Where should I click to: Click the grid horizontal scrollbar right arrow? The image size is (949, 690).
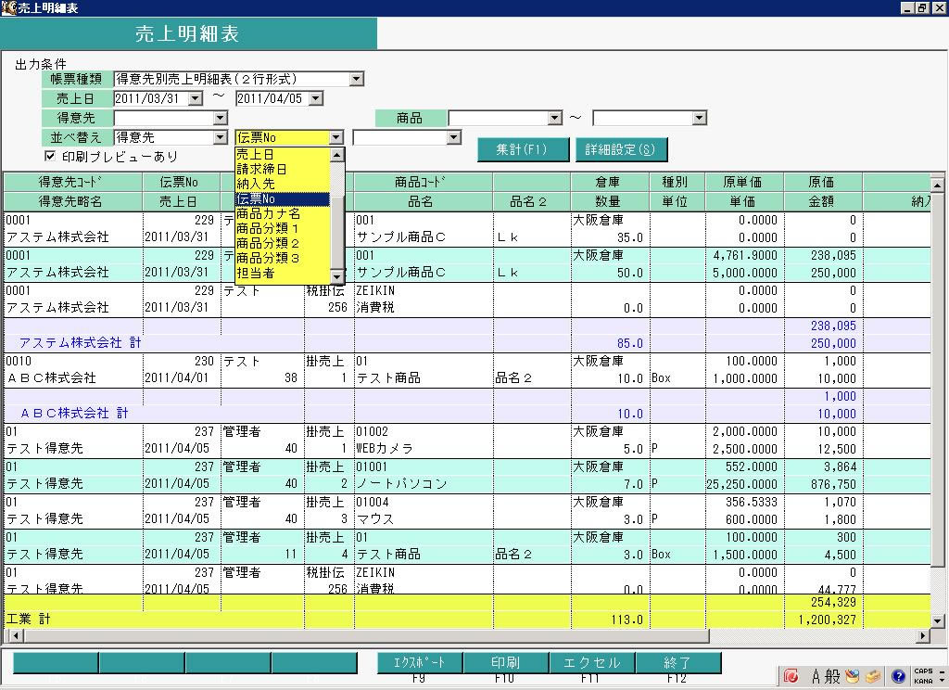point(923,635)
